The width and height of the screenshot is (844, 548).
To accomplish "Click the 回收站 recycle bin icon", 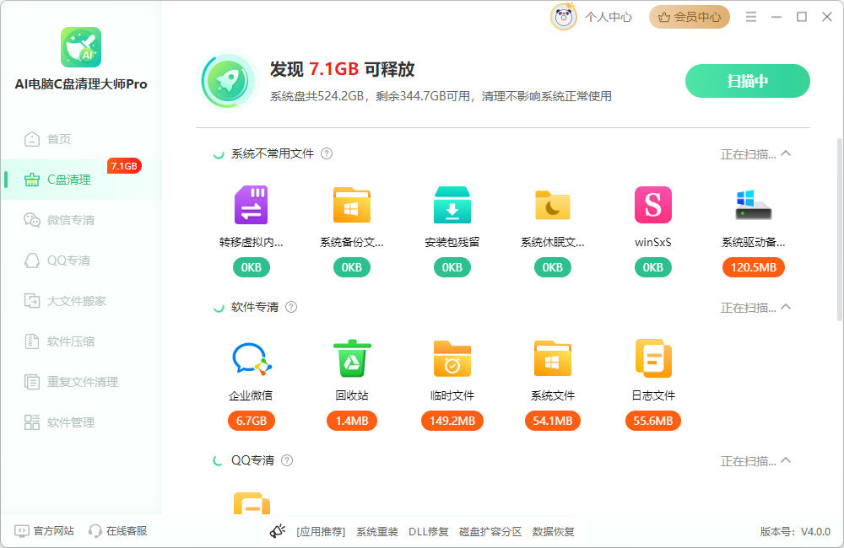I will pyautogui.click(x=351, y=358).
